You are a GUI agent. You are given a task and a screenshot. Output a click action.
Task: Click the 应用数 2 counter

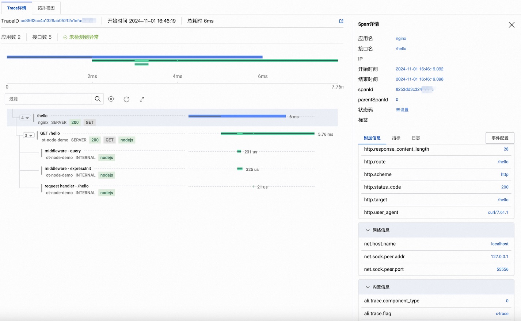coord(11,37)
